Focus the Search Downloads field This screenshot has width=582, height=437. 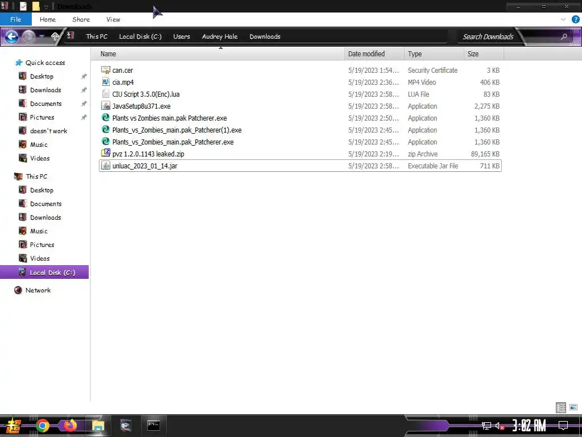[488, 36]
